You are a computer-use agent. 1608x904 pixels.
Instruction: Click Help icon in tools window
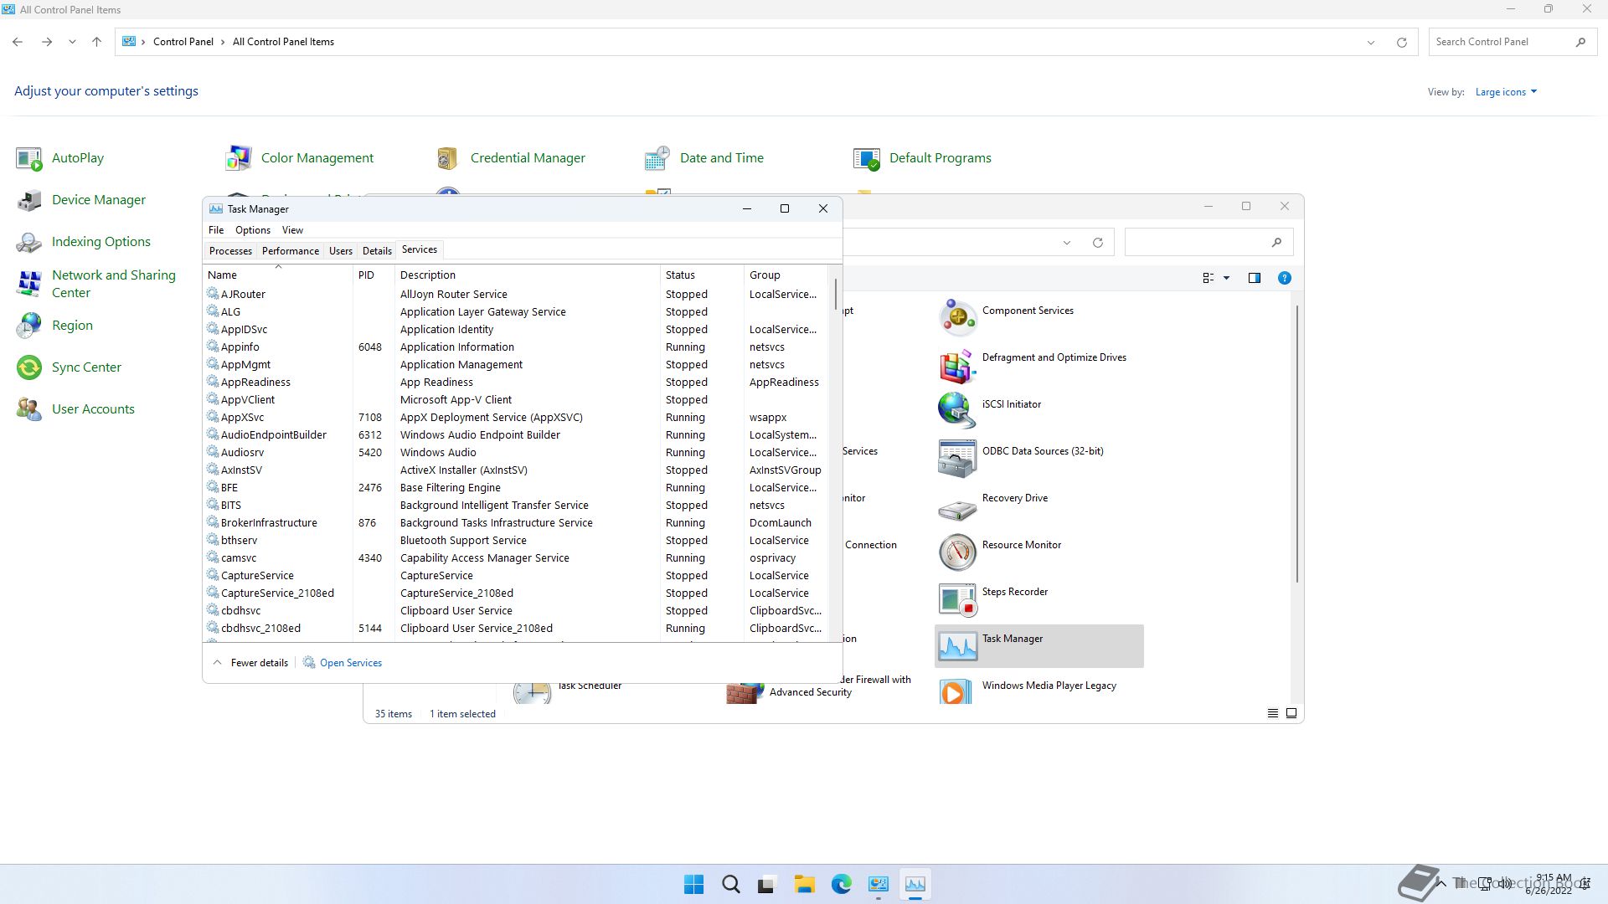(x=1284, y=278)
